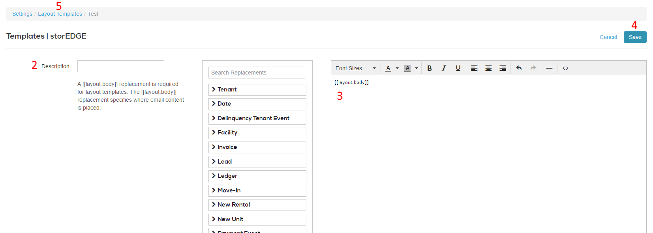Expand the Delinquency Tenant Event section
653x233 pixels.
click(257, 118)
